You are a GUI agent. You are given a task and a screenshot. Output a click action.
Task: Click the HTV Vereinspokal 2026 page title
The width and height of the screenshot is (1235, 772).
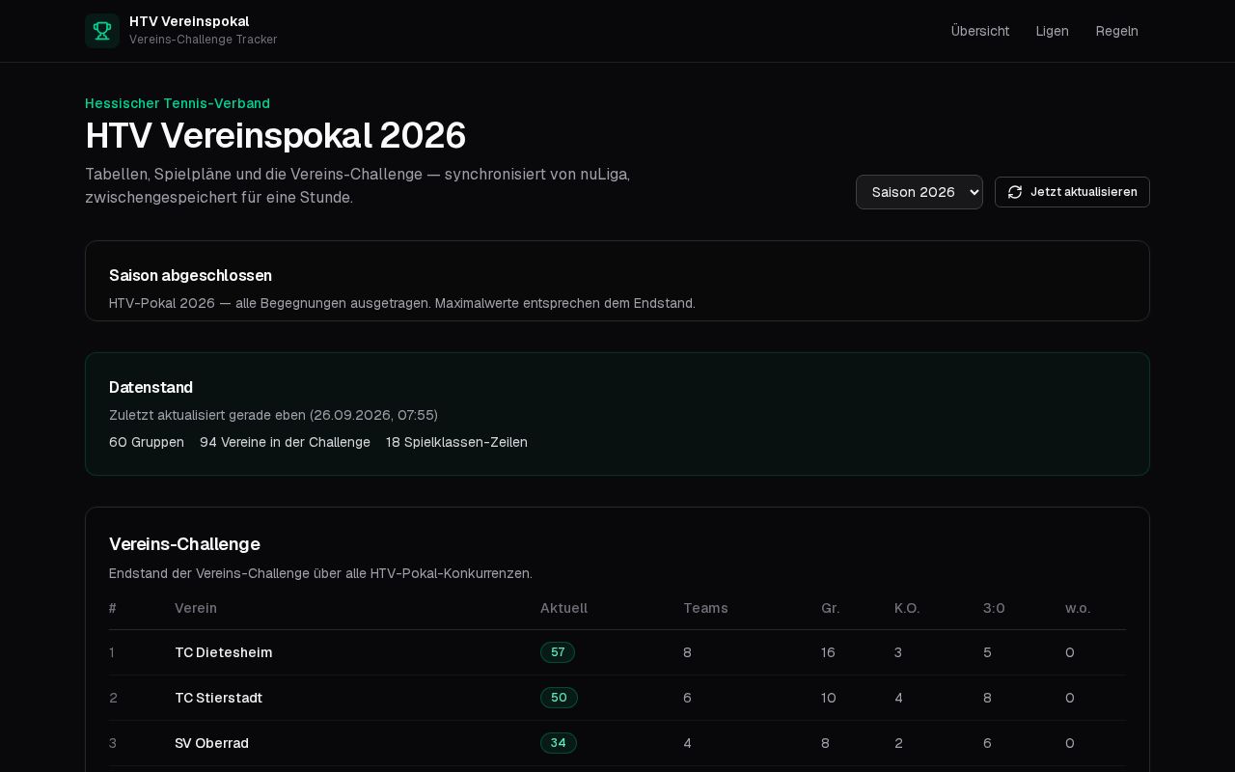[x=276, y=136]
